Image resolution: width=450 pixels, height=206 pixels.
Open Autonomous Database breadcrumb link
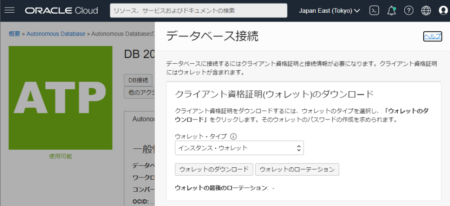(x=56, y=34)
